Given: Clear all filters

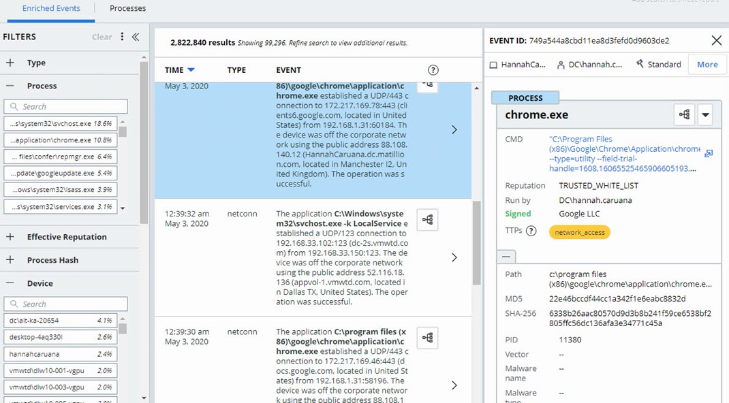Looking at the screenshot, I should [x=102, y=37].
